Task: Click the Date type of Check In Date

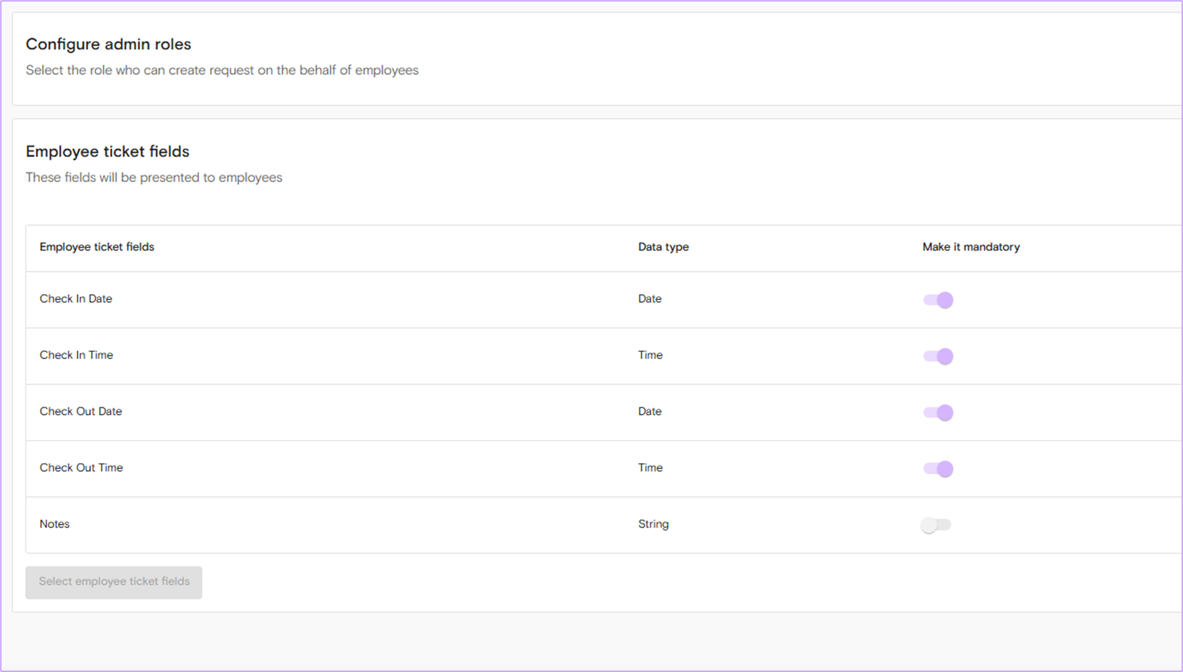Action: click(650, 299)
